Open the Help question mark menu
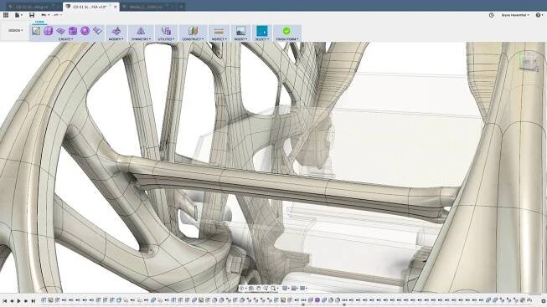This screenshot has width=547, height=307. (539, 15)
